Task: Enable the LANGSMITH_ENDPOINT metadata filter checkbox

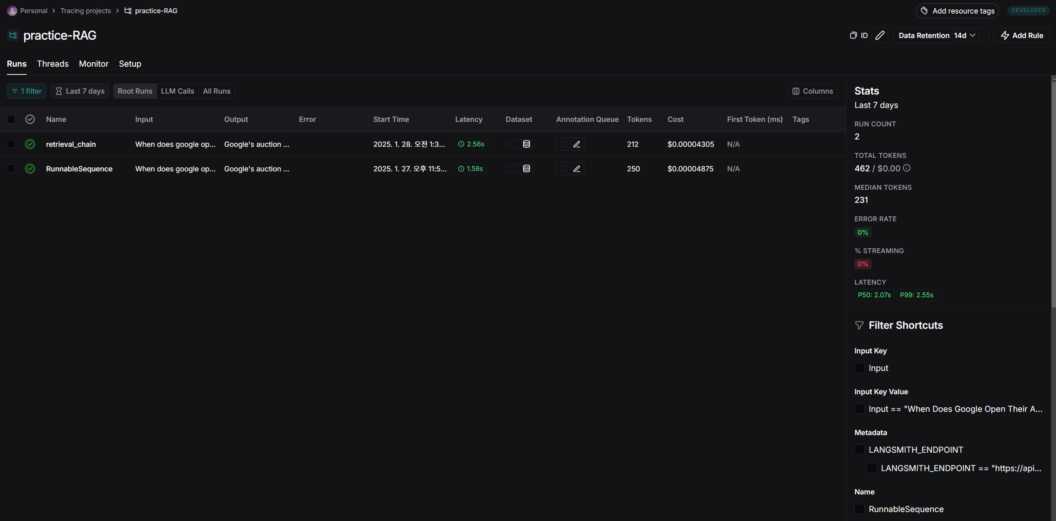Action: tap(859, 450)
